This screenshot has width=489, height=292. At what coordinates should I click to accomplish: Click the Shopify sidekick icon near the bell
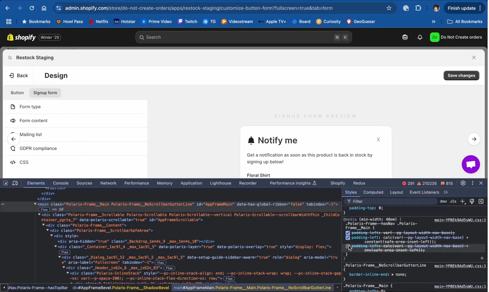[405, 37]
